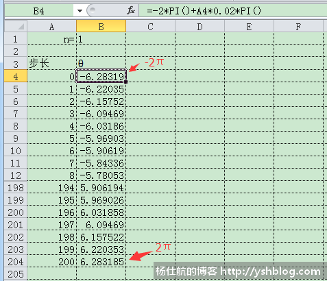Select row 202 header
This screenshot has height=281, width=327.
[x=16, y=236]
